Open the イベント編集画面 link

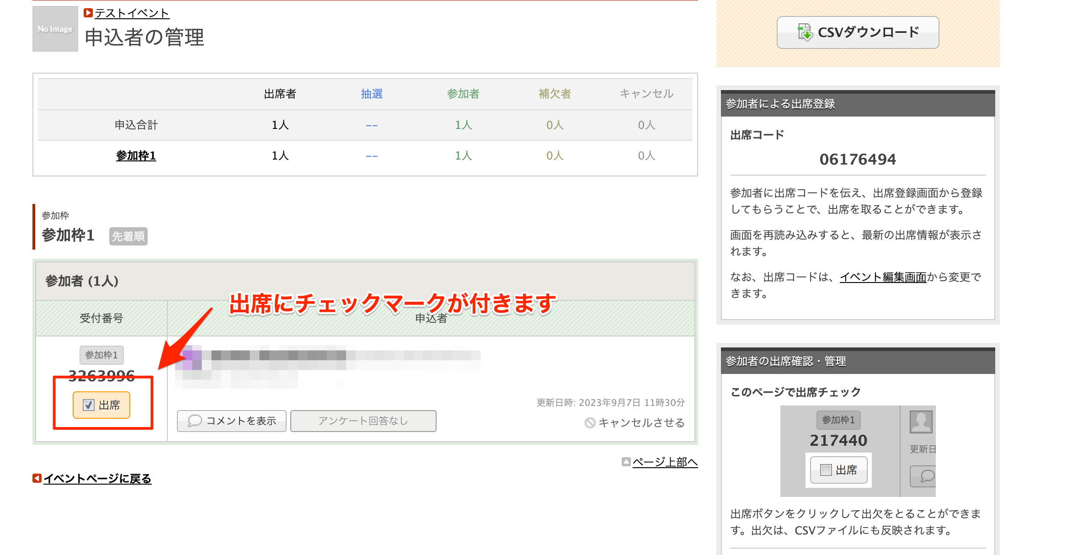coord(883,277)
